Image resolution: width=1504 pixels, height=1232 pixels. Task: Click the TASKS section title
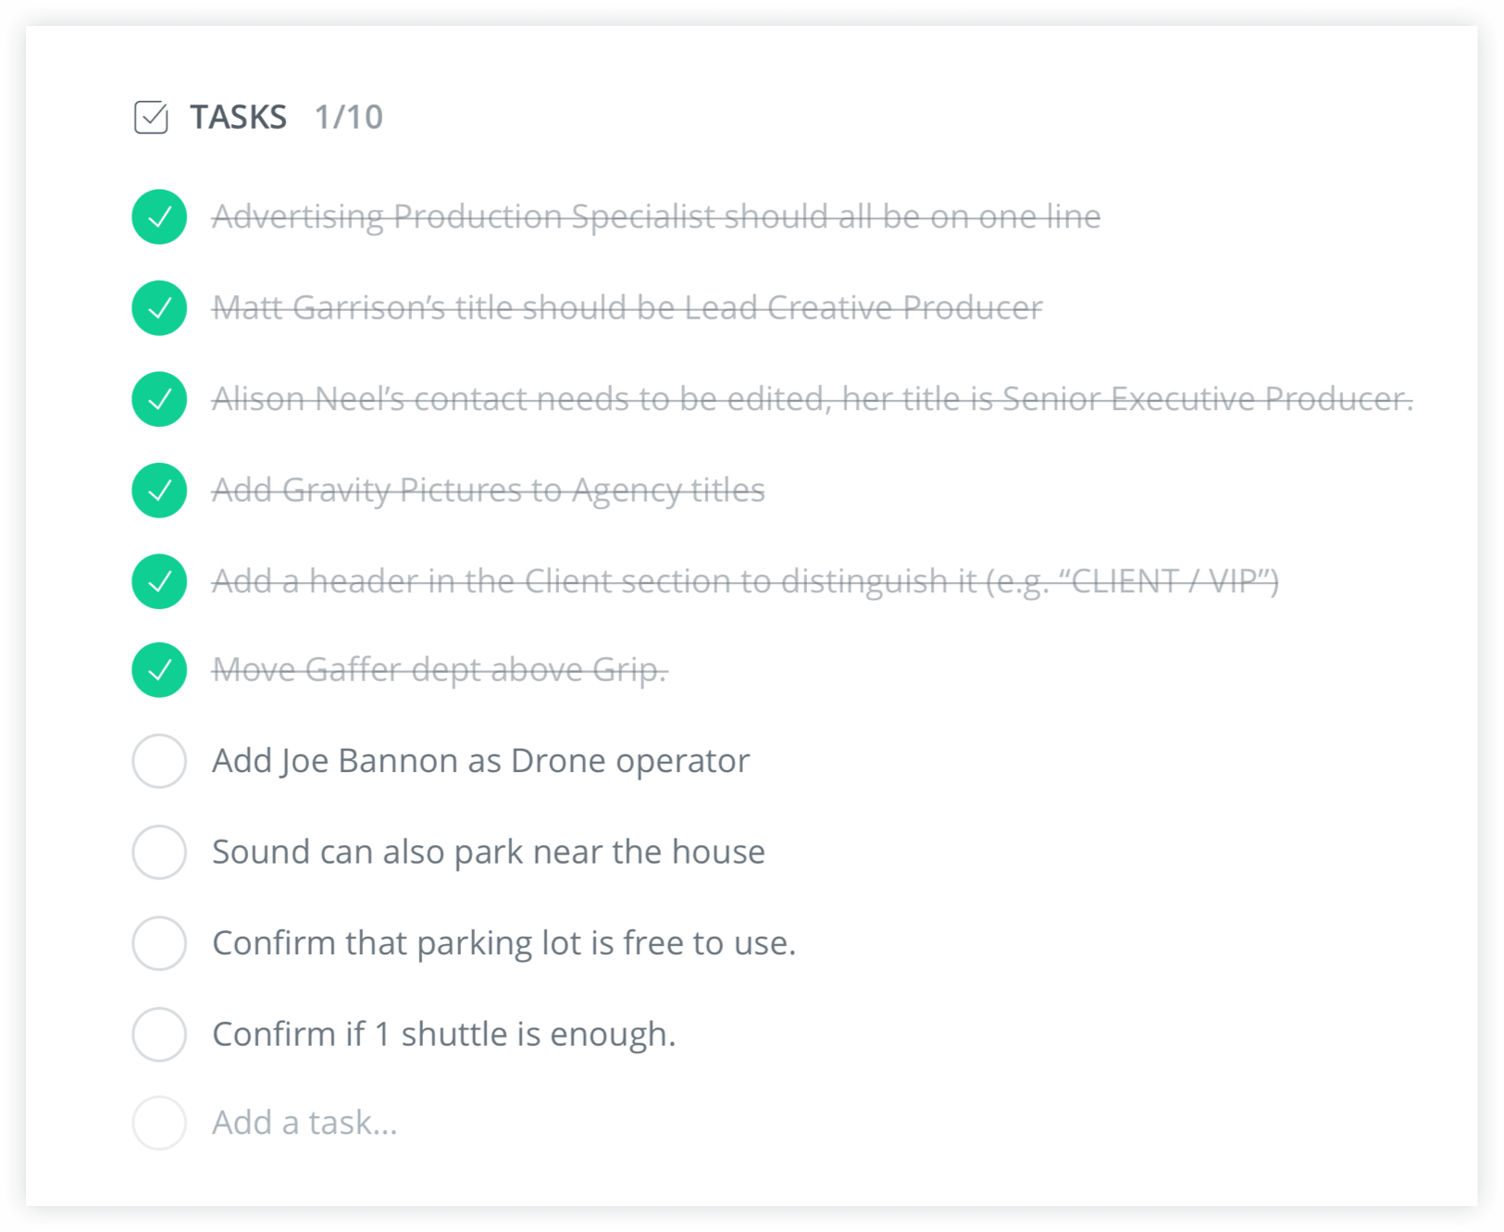click(239, 117)
